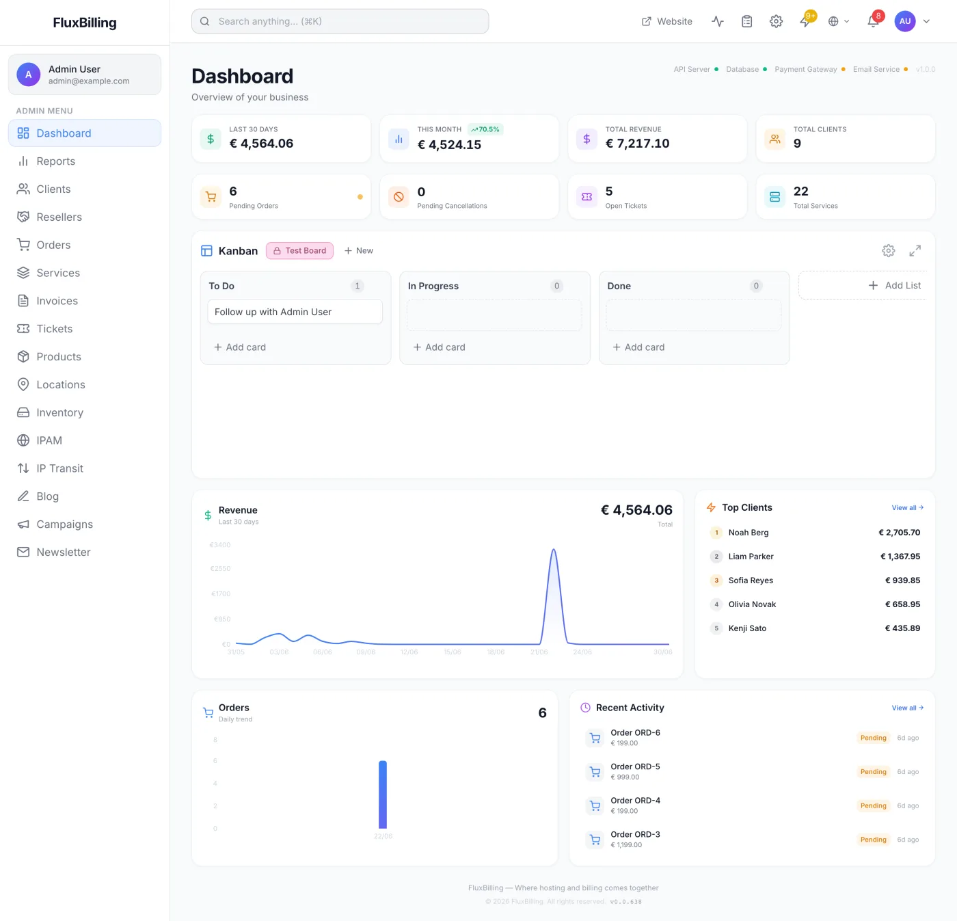The width and height of the screenshot is (957, 921).
Task: Open the Admin User profile card
Action: (85, 75)
